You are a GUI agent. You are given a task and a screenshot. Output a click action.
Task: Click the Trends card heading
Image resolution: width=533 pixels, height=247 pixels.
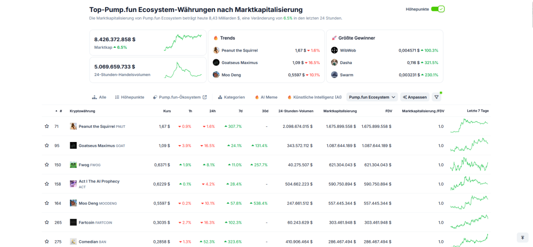(x=227, y=38)
